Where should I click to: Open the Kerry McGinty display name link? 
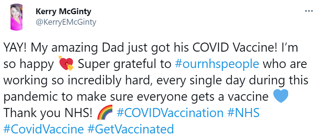coord(63,12)
